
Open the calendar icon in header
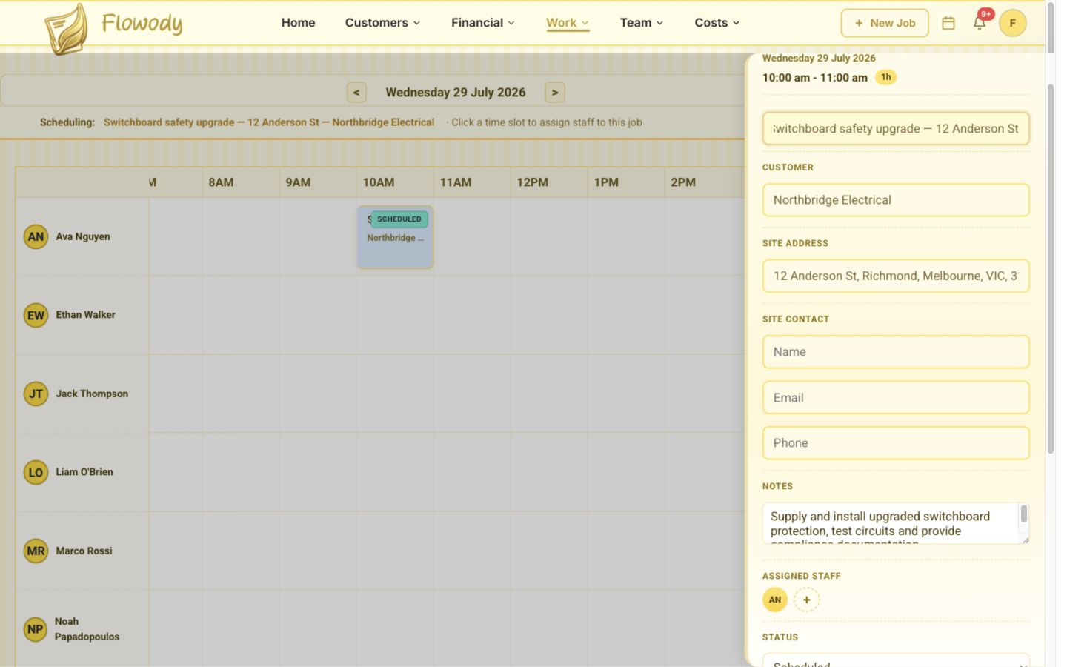tap(948, 23)
